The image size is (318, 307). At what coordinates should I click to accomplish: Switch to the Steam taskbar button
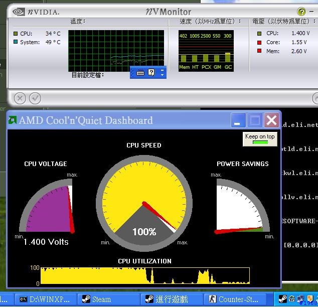tap(109, 299)
